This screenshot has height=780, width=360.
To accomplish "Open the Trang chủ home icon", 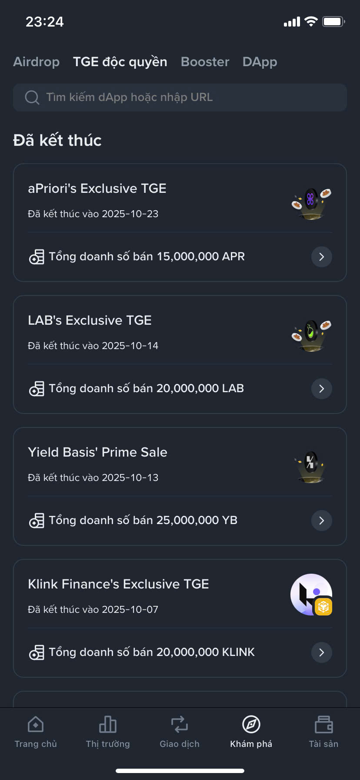I will [x=36, y=725].
